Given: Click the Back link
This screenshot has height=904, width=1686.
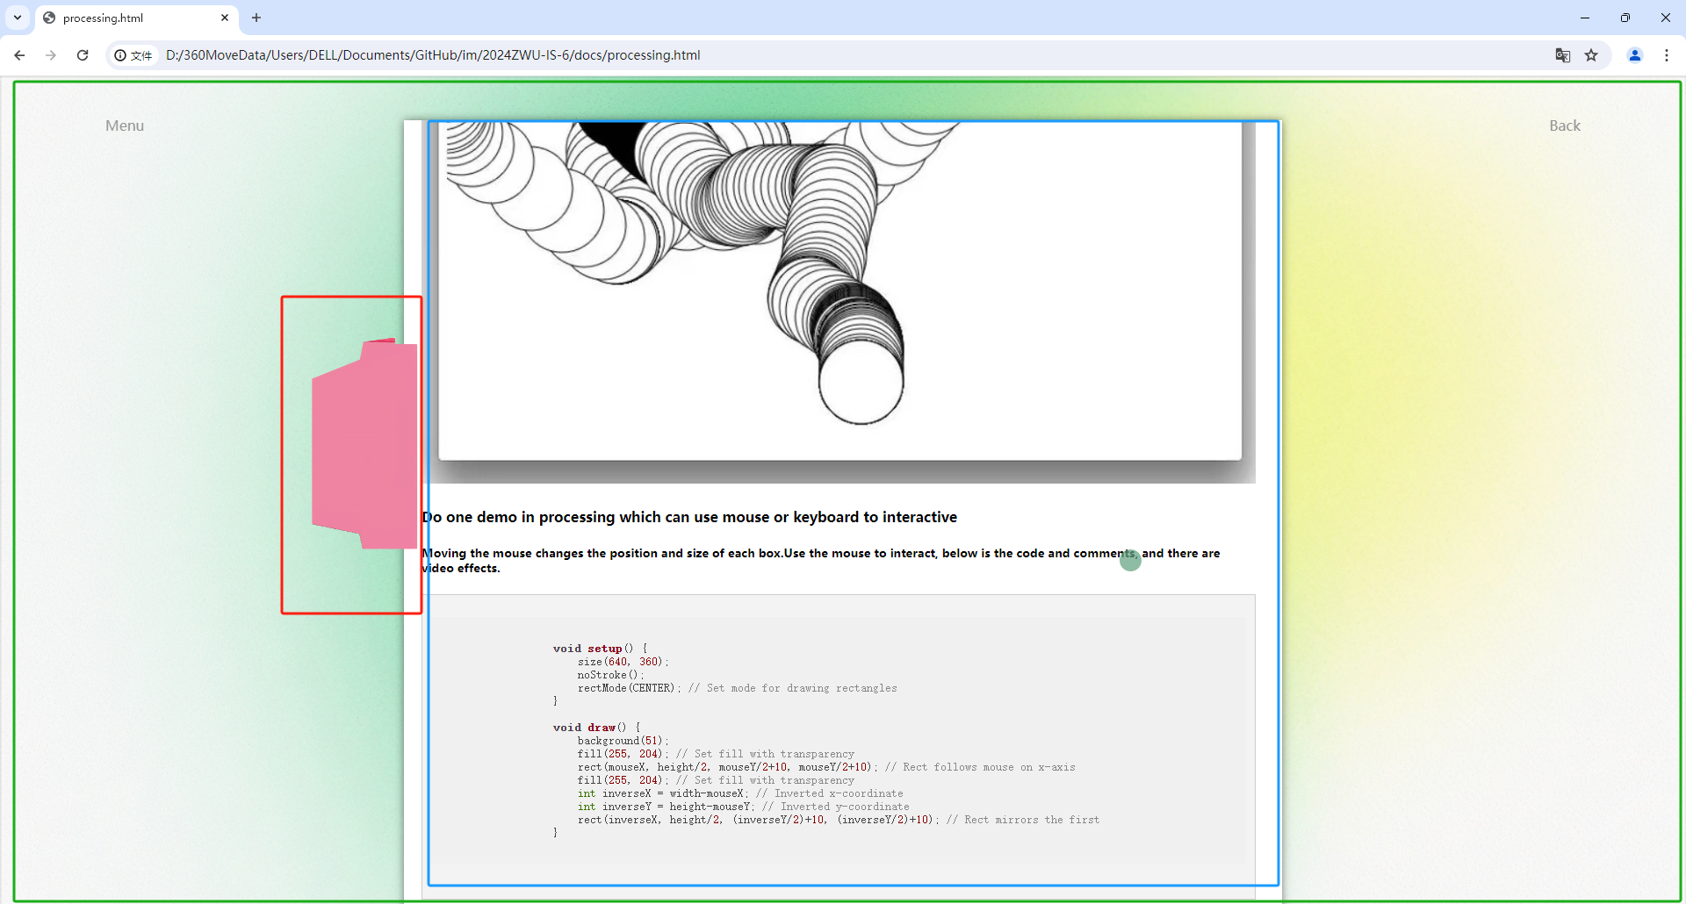Looking at the screenshot, I should (x=1565, y=126).
